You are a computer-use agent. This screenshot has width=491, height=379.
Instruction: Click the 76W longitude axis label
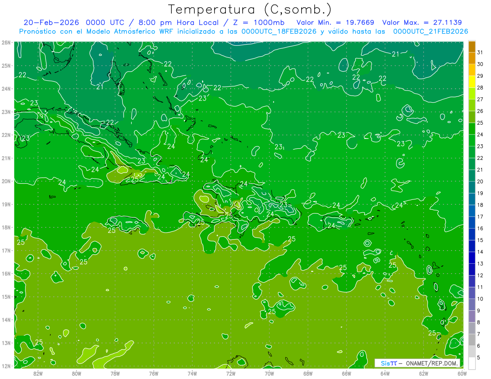154,373
